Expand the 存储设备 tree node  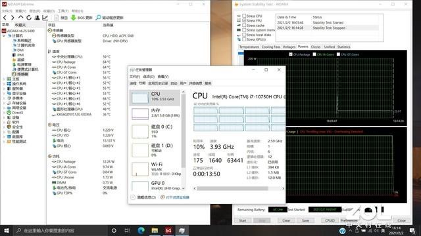pyautogui.click(x=4, y=103)
